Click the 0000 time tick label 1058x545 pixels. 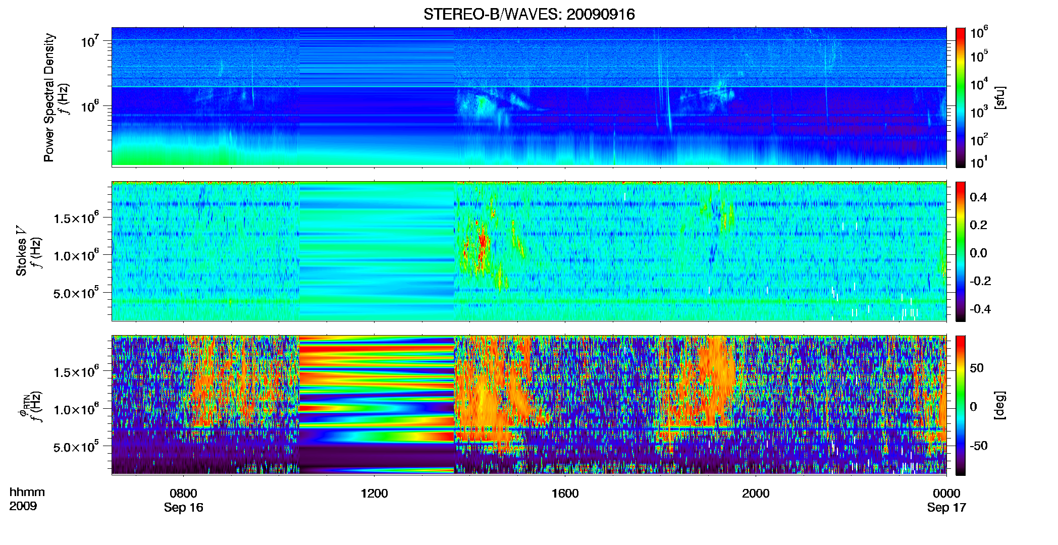[946, 493]
